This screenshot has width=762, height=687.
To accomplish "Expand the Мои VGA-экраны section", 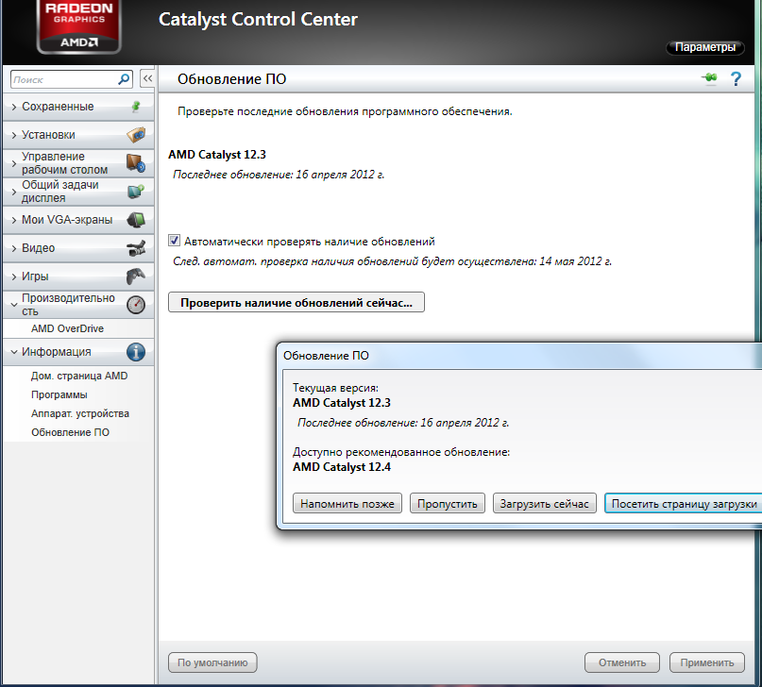I will pyautogui.click(x=14, y=220).
